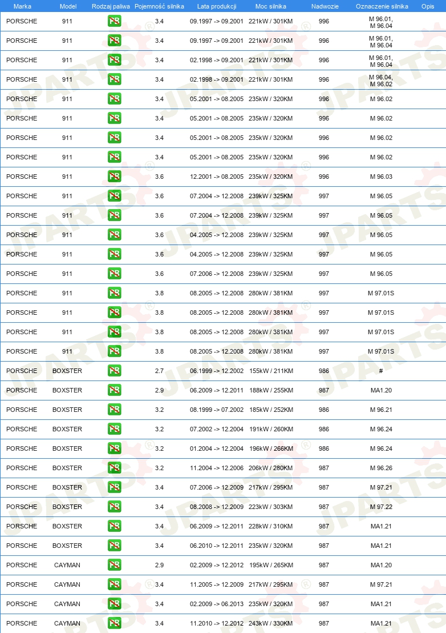The width and height of the screenshot is (446, 633).
Task: Select production years '11.2005 -> 12.2009'
Action: coord(217,584)
